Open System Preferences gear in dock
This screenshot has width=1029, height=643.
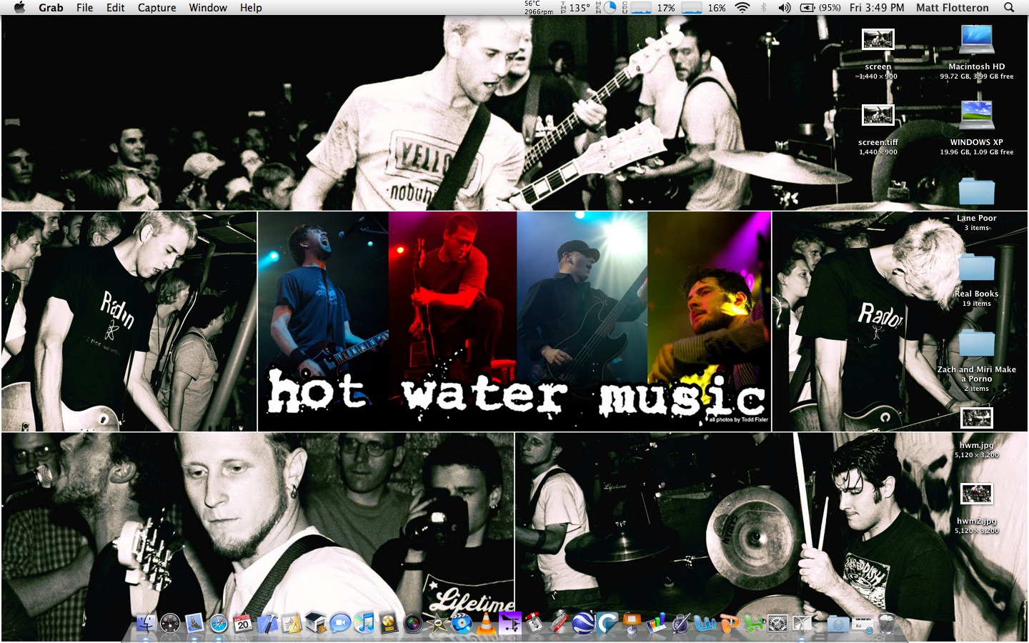point(777,624)
